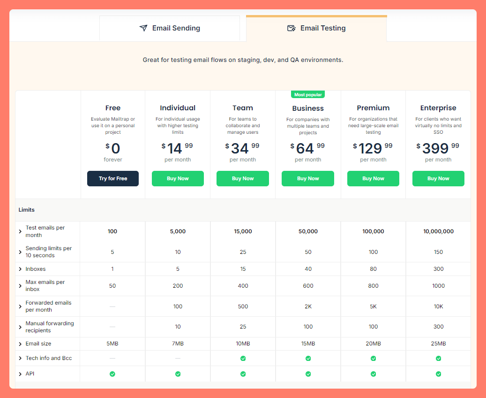Click Tech info and Bcc checkmark for Business
Screen dimensions: 486x398
[x=308, y=359]
